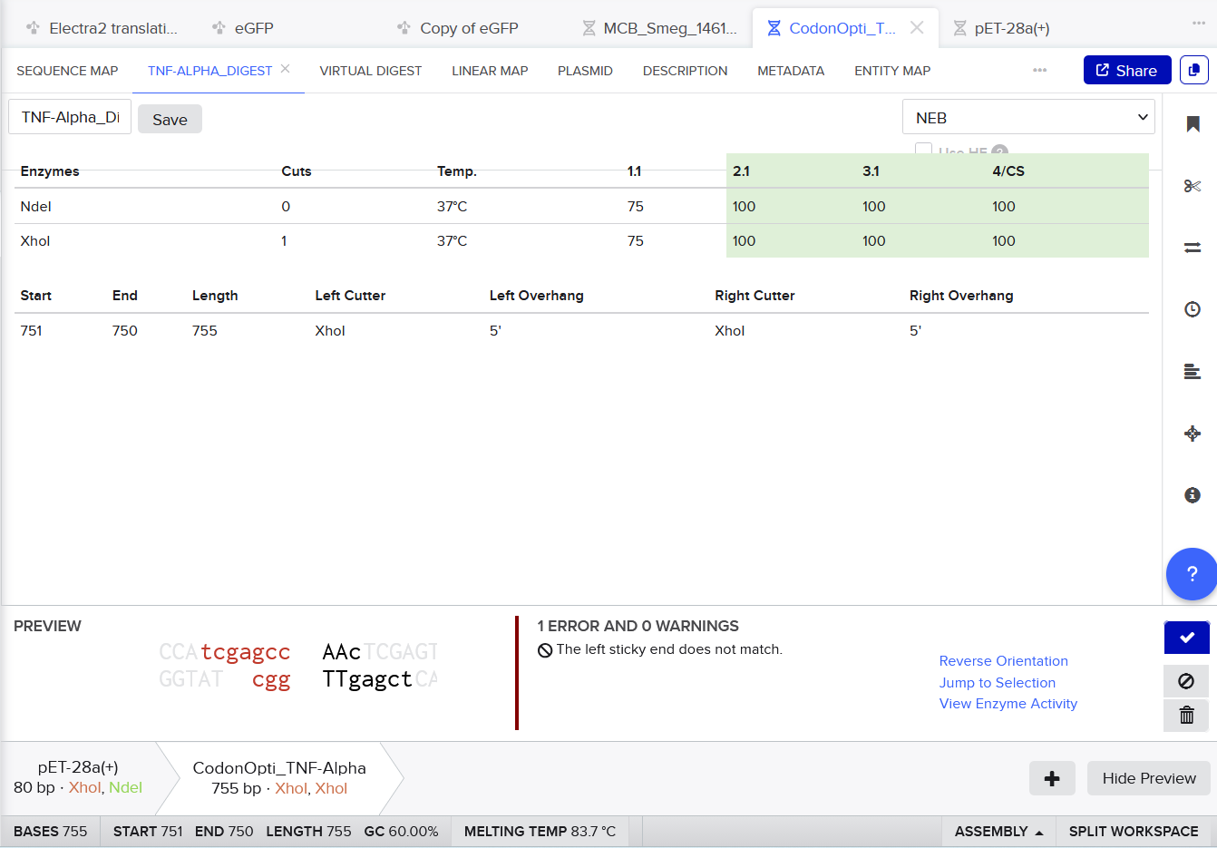Image resolution: width=1217 pixels, height=848 pixels.
Task: Click the Reverse Orientation link
Action: pos(1004,661)
